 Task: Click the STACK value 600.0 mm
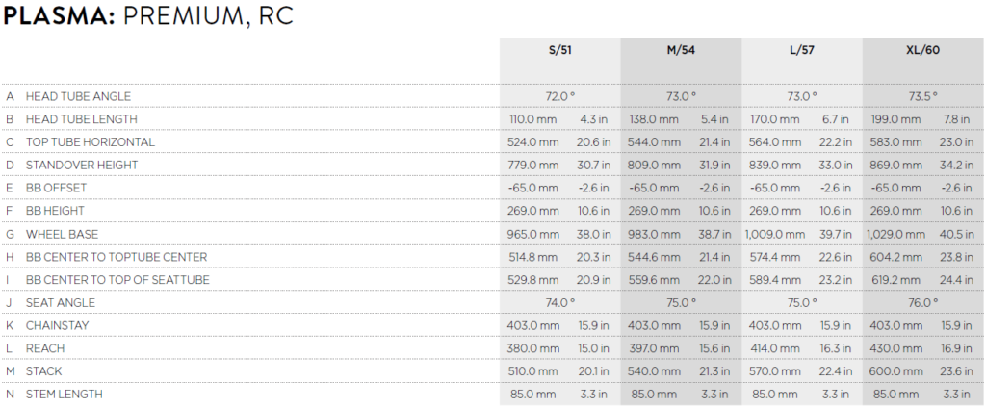895,371
